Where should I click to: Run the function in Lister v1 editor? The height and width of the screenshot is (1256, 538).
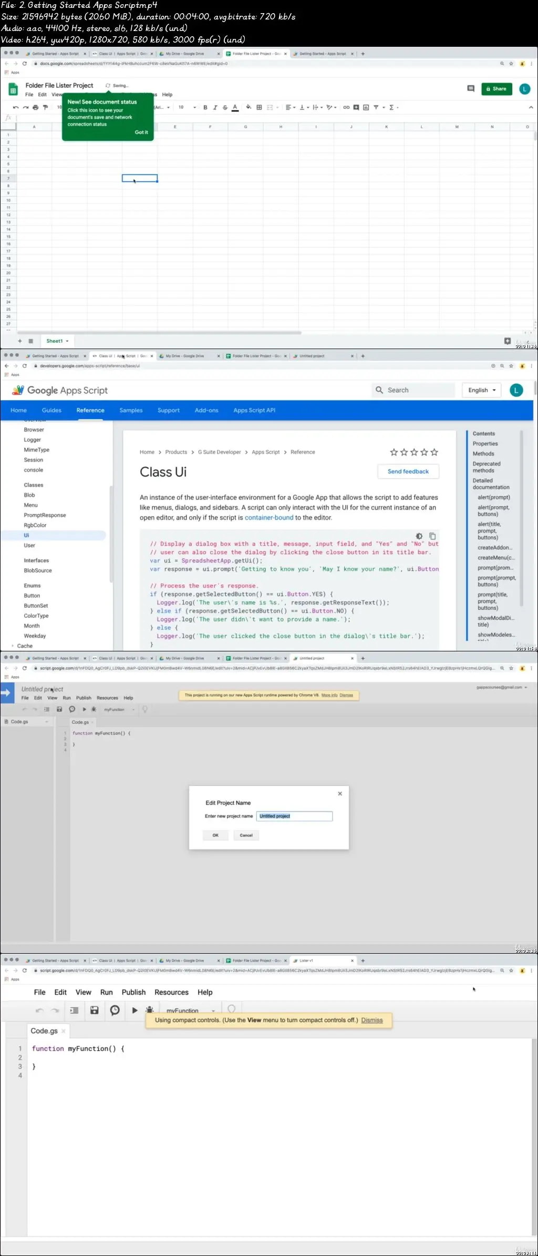pos(134,1010)
